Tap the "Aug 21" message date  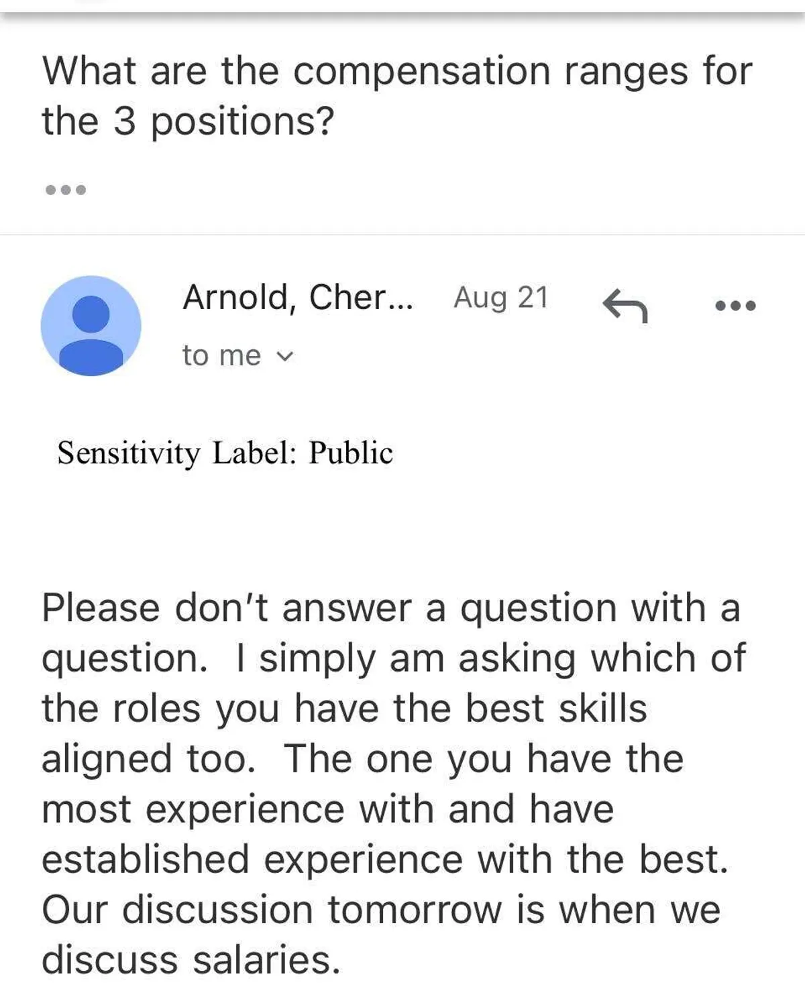coord(501,297)
